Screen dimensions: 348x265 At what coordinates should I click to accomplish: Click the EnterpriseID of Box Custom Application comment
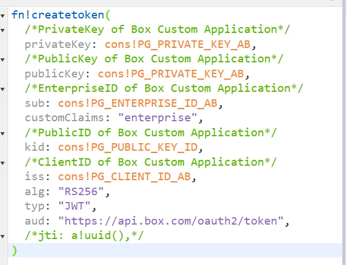click(x=164, y=88)
